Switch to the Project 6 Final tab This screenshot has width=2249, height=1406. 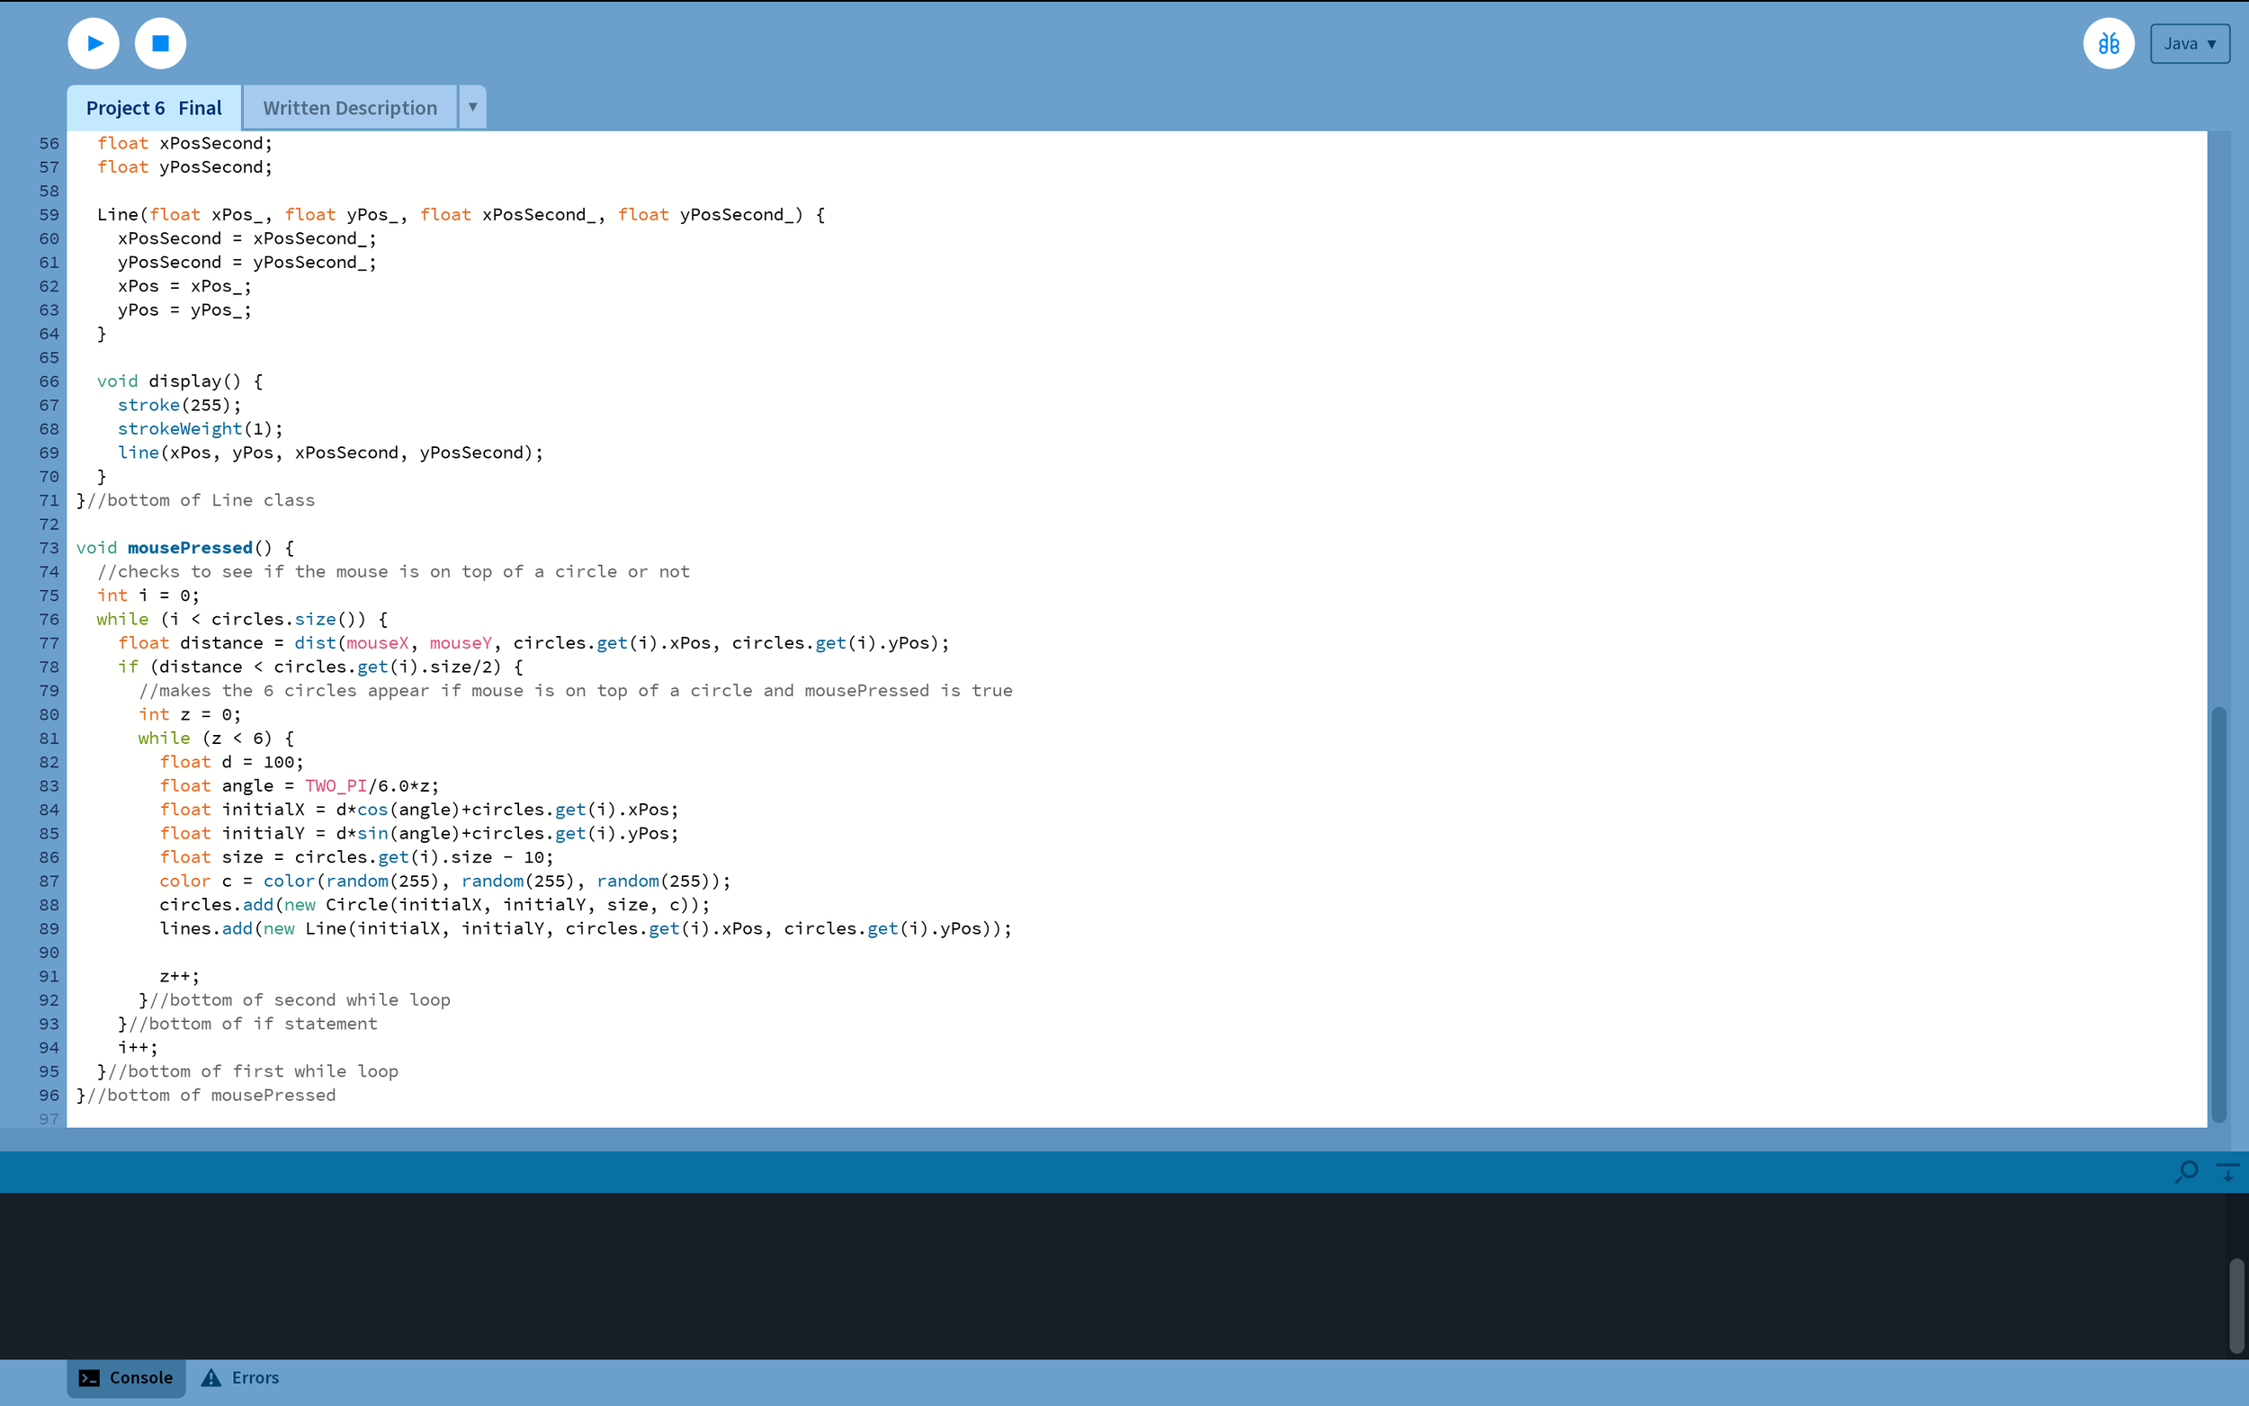coord(154,108)
